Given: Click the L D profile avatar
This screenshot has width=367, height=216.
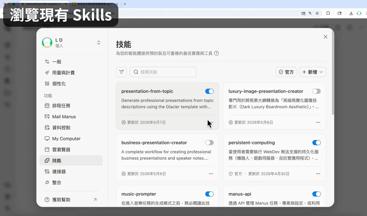Looking at the screenshot, I should click(47, 42).
